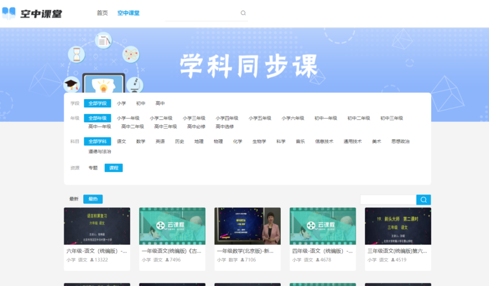
Task: Filter by 高中 school stage
Action: point(160,103)
